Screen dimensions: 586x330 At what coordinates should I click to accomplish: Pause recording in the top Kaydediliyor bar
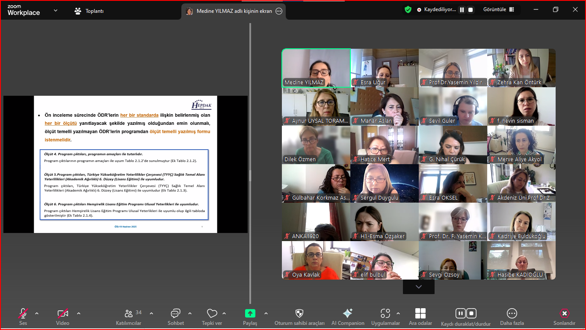[x=462, y=10]
